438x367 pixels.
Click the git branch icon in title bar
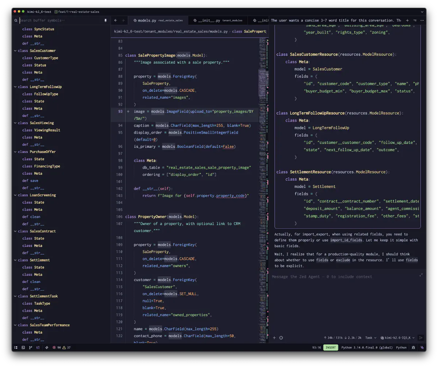tap(56, 12)
